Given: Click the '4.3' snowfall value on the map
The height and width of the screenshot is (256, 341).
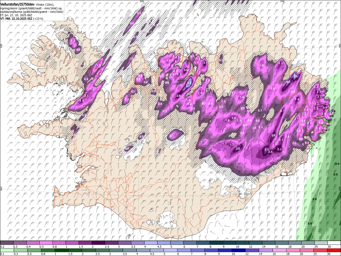Looking at the screenshot, I should click(x=288, y=82).
